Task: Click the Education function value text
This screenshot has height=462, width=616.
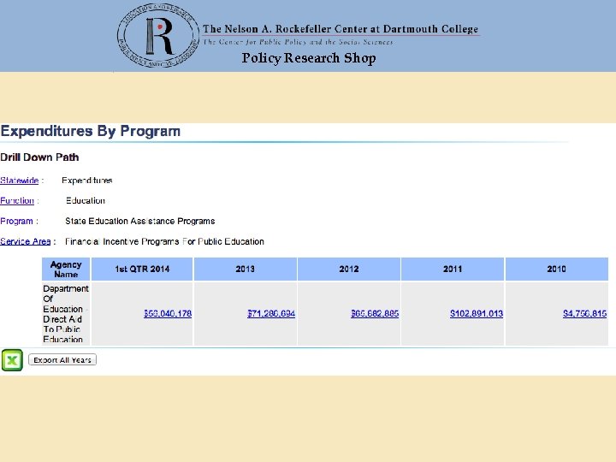Action: pyautogui.click(x=86, y=201)
